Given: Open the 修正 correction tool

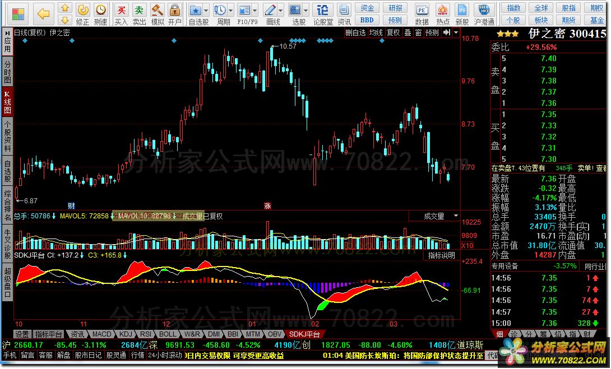Looking at the screenshot, I should tap(82, 14).
